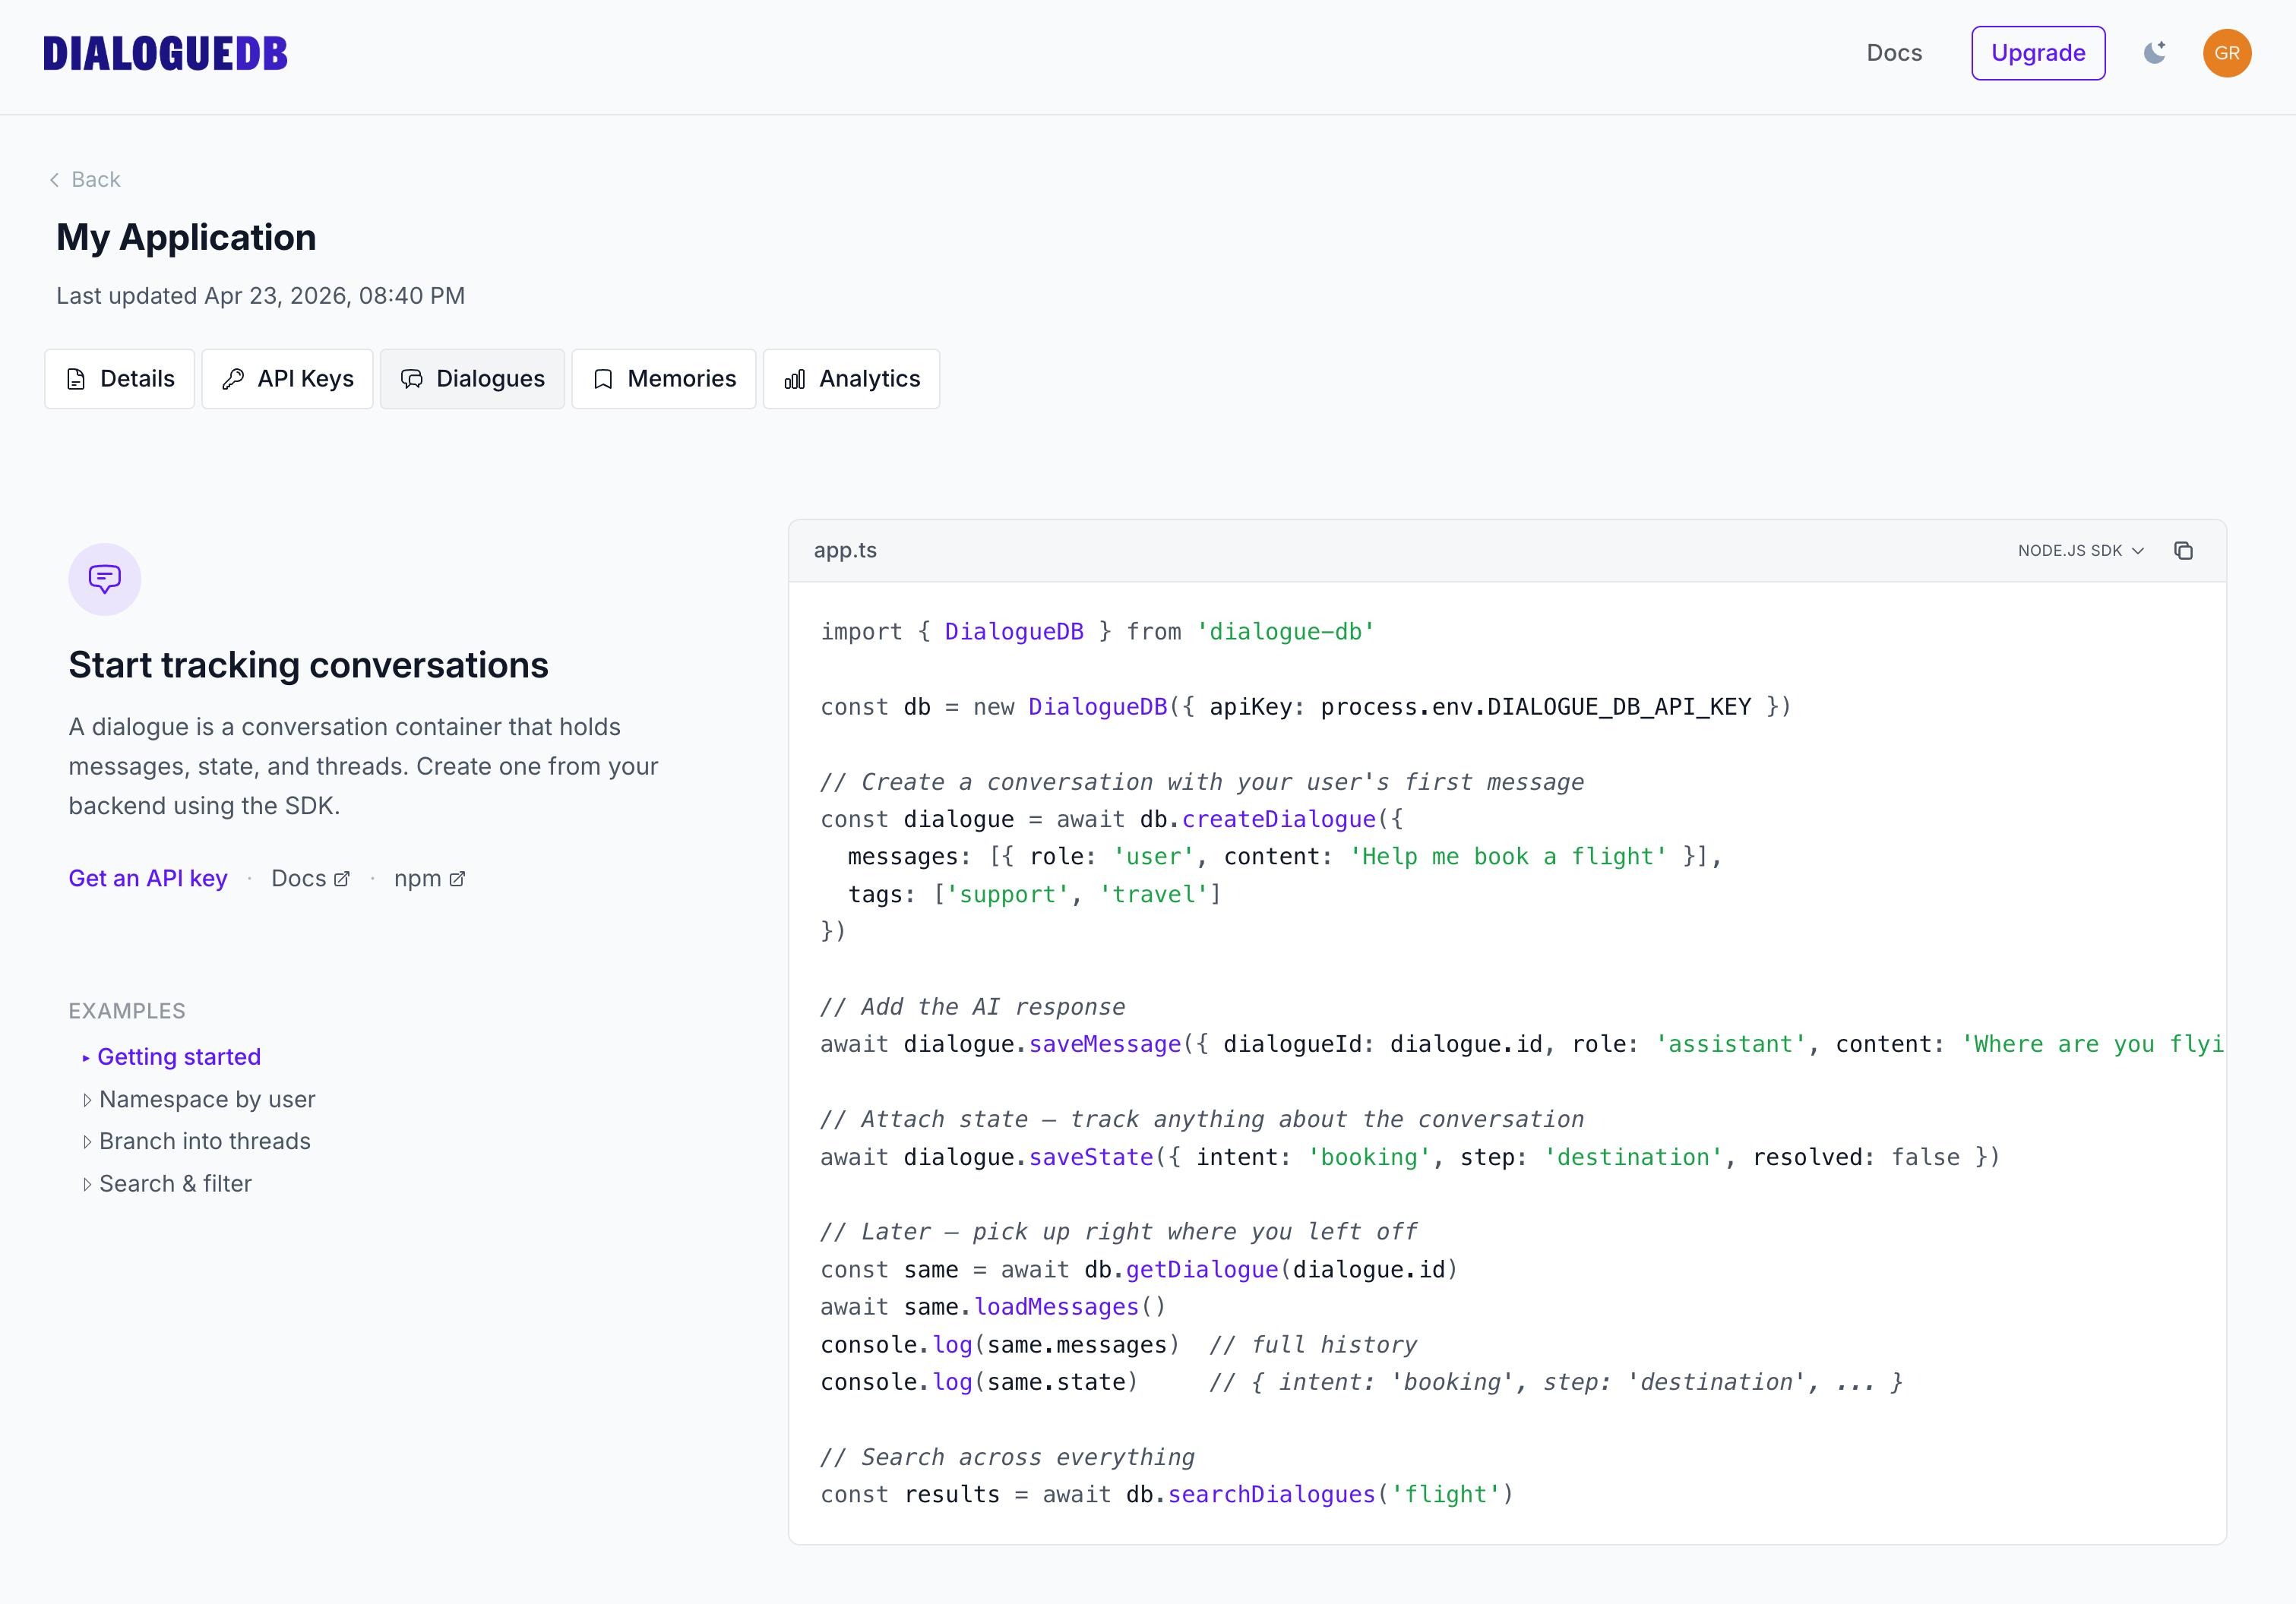Click the My Application heading

coord(186,238)
